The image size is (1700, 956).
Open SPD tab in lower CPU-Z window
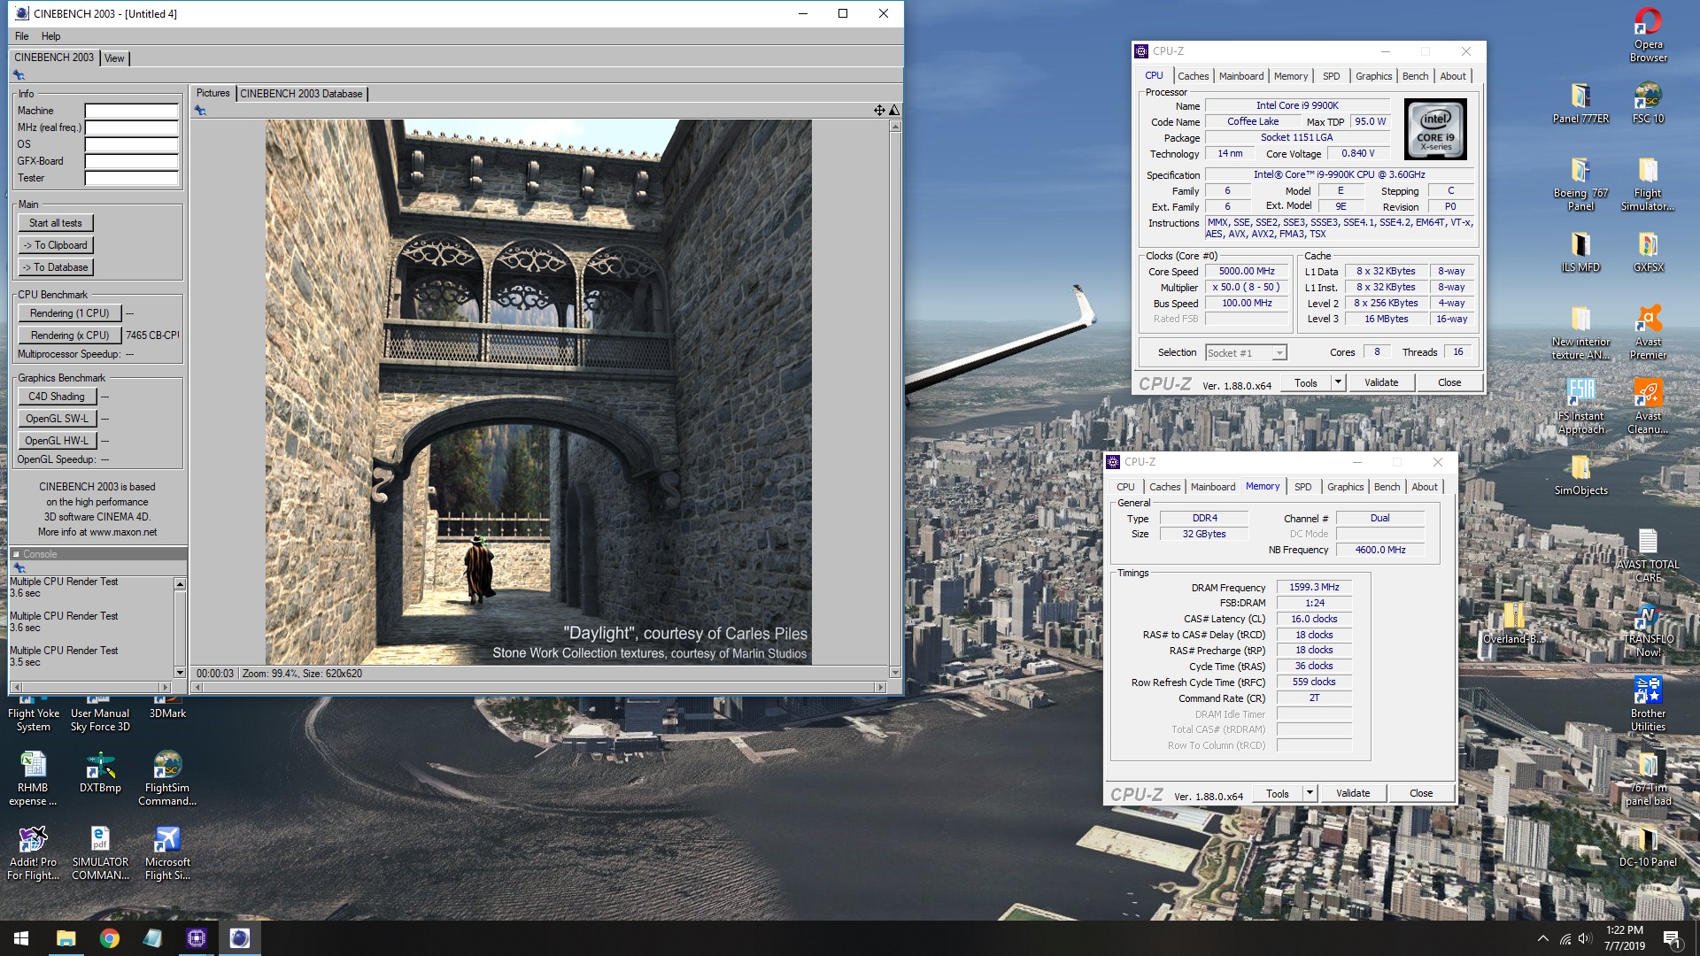(1302, 487)
